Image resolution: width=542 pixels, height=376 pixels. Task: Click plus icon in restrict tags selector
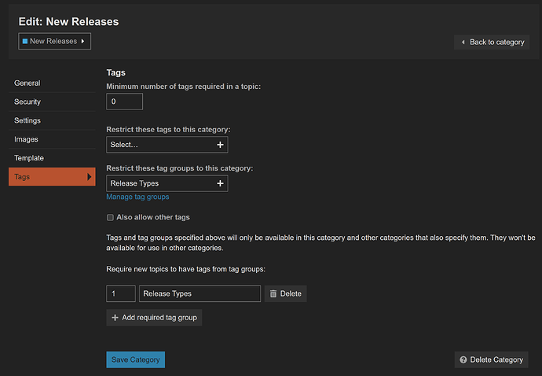click(220, 145)
